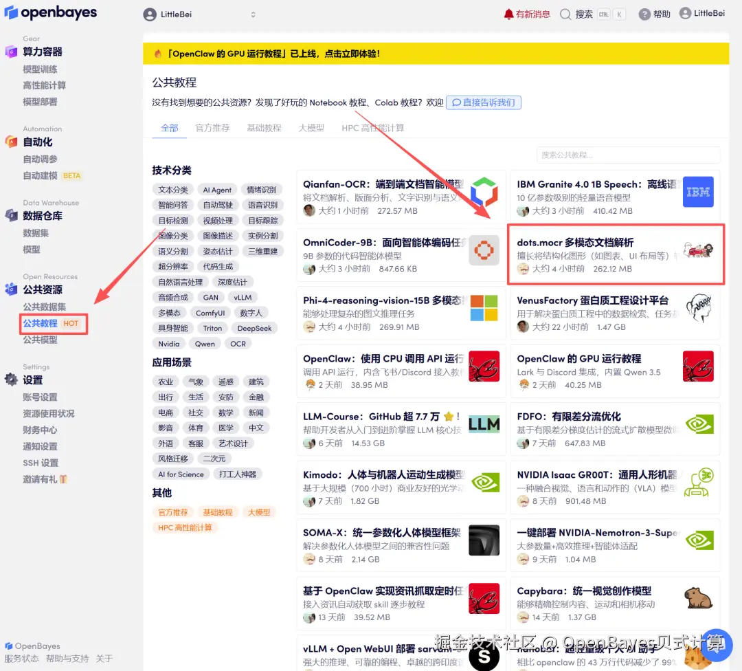Click the OpenClaw GPU tutorial yellow banner
Image resolution: width=742 pixels, height=671 pixels.
click(x=436, y=54)
